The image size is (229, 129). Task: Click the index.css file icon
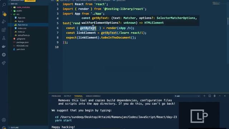pyautogui.click(x=16, y=28)
